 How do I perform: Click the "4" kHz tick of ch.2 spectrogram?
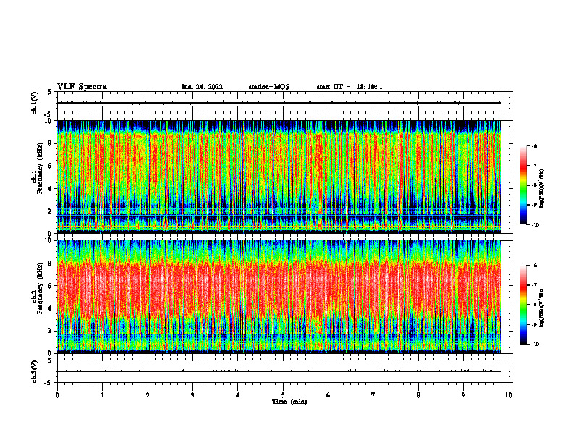[50, 308]
